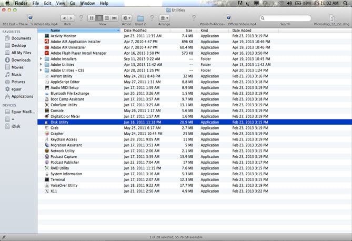Select the AppleScript Editor icon

click(x=47, y=82)
